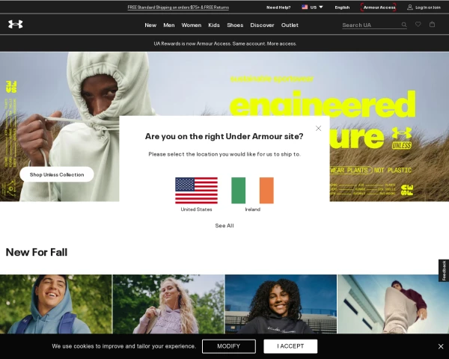449x359 pixels.
Task: Click the UA Rewards Armour Access announcement
Action: 224,43
